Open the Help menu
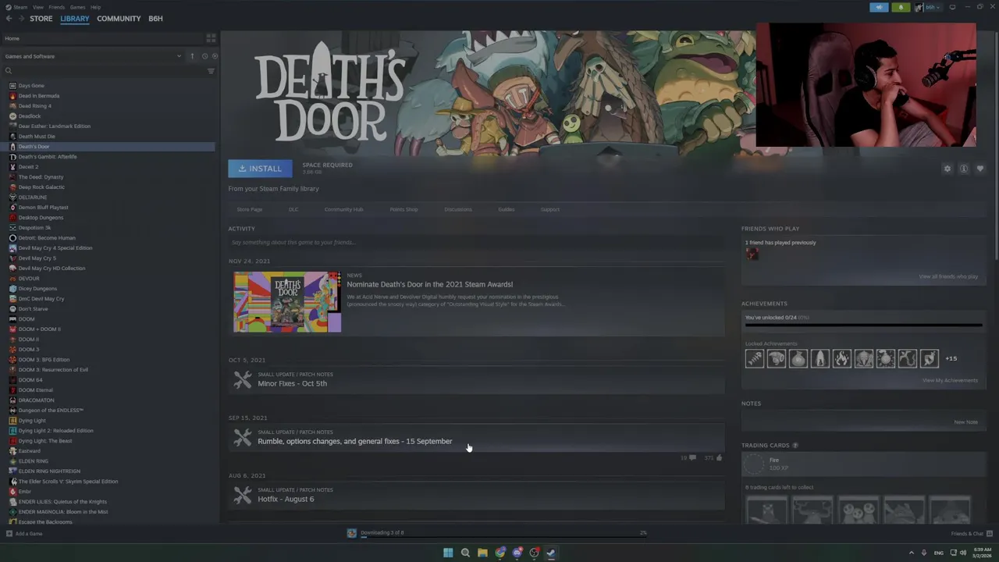Image resolution: width=999 pixels, height=562 pixels. (x=95, y=7)
